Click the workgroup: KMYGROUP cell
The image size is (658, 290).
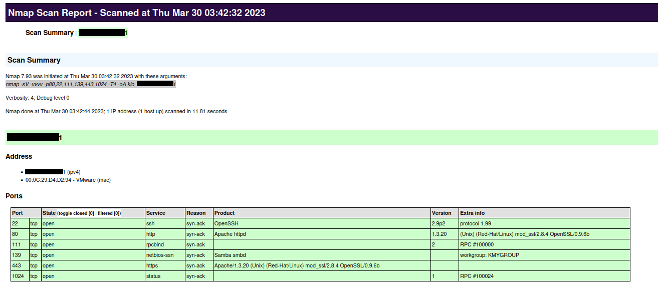(489, 255)
